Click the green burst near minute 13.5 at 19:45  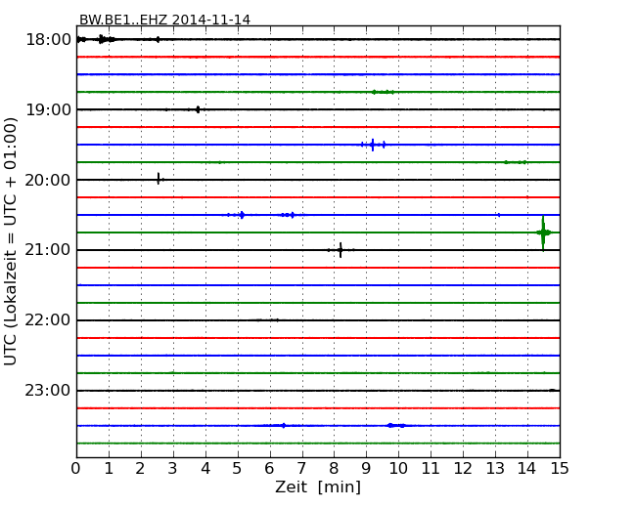(516, 162)
